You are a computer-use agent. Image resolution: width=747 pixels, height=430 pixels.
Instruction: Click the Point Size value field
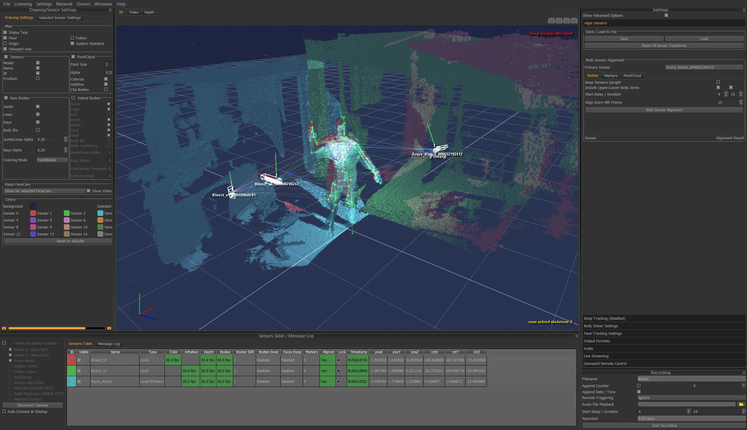coord(108,64)
